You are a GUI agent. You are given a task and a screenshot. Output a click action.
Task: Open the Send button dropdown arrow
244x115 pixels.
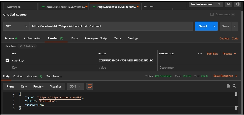214,26
